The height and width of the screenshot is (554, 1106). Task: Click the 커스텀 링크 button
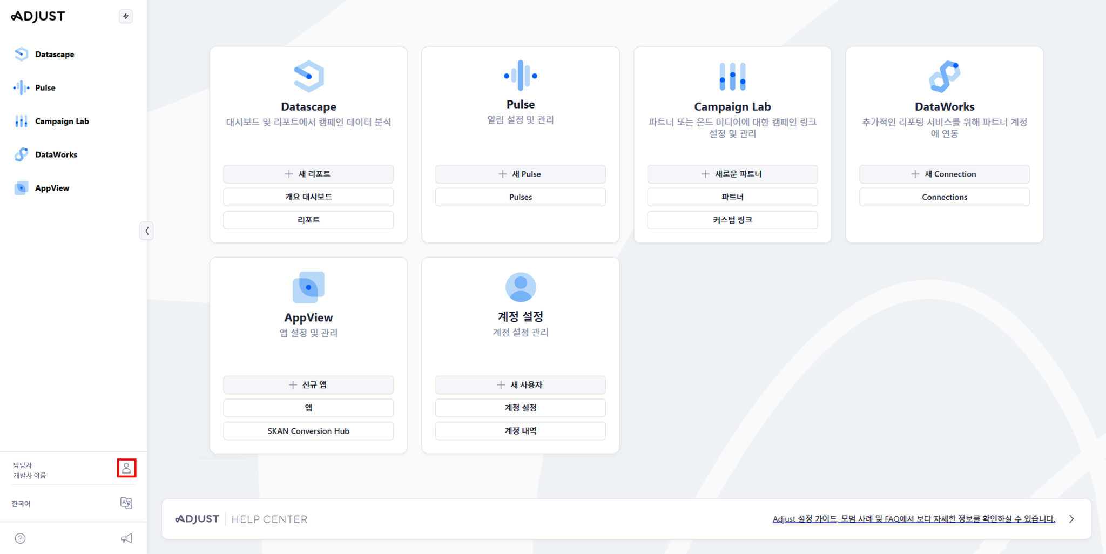coord(732,220)
